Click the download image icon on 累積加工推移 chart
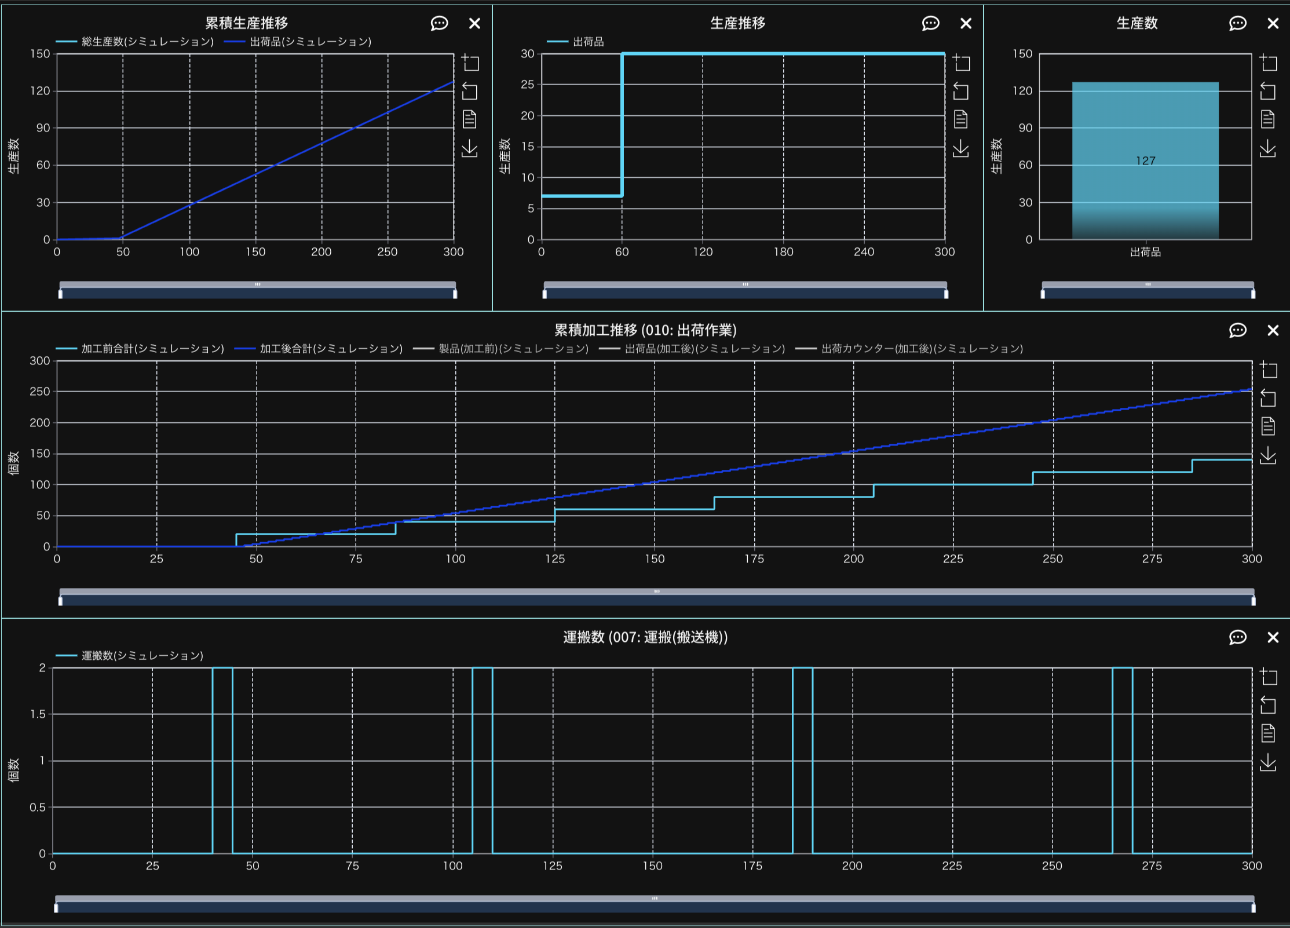This screenshot has width=1290, height=928. tap(1267, 455)
